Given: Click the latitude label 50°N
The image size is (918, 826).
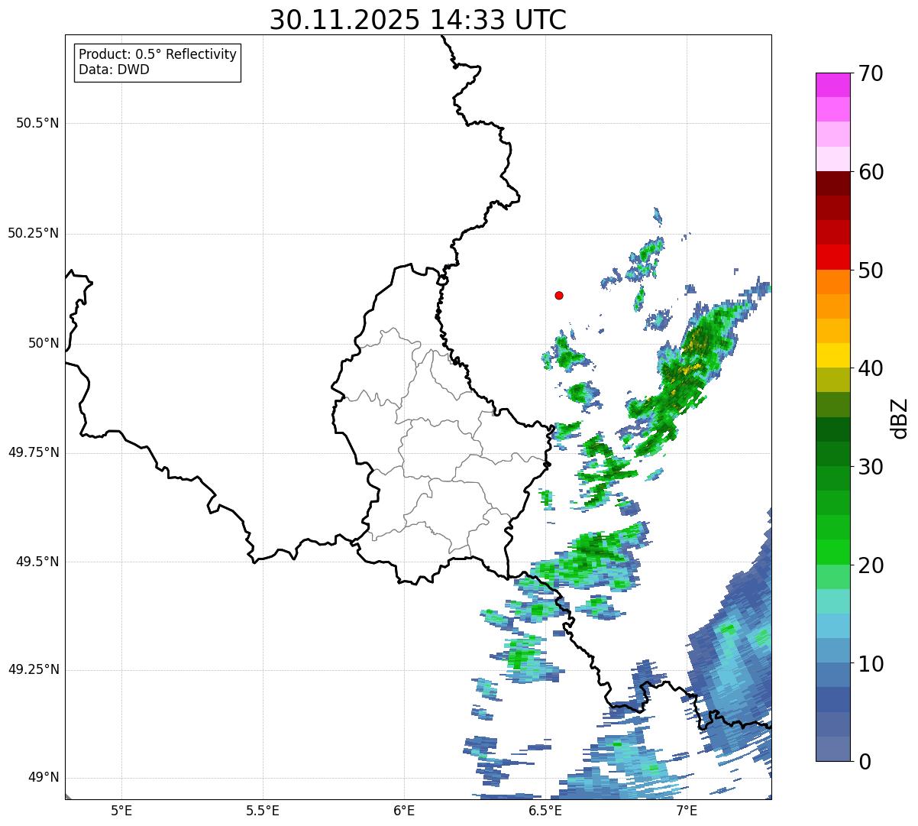Looking at the screenshot, I should click(x=44, y=343).
